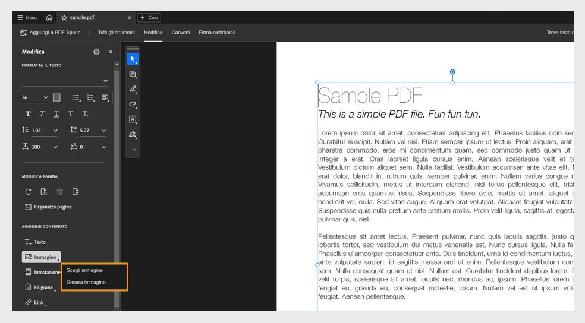Click scrollbar up arrow in panel

pyautogui.click(x=117, y=64)
